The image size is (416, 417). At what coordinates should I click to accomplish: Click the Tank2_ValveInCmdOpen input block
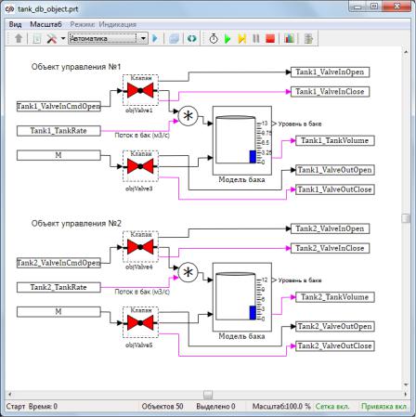coord(58,263)
